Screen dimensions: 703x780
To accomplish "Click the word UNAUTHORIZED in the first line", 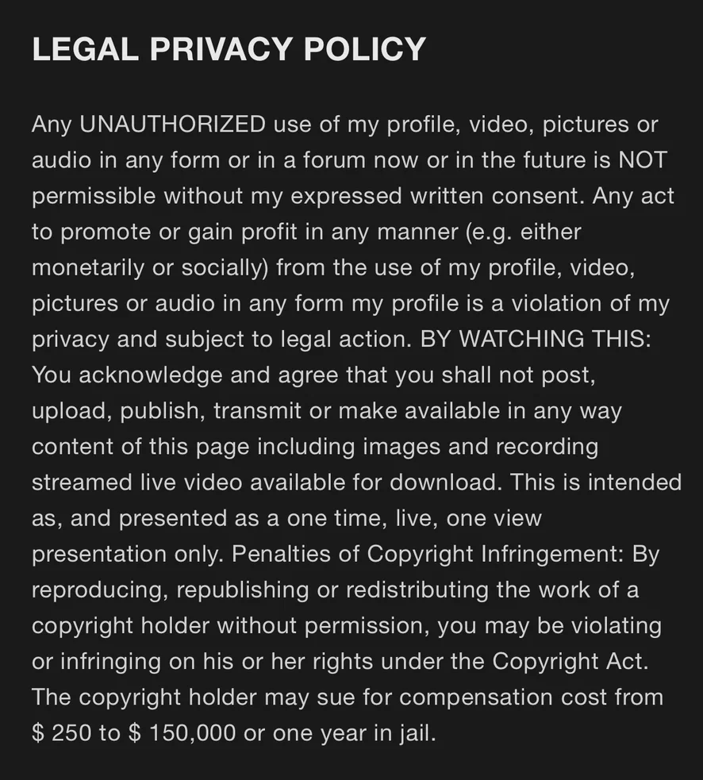I will (173, 125).
